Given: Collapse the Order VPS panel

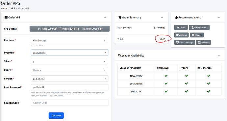Looking at the screenshot, I should click(x=105, y=17).
